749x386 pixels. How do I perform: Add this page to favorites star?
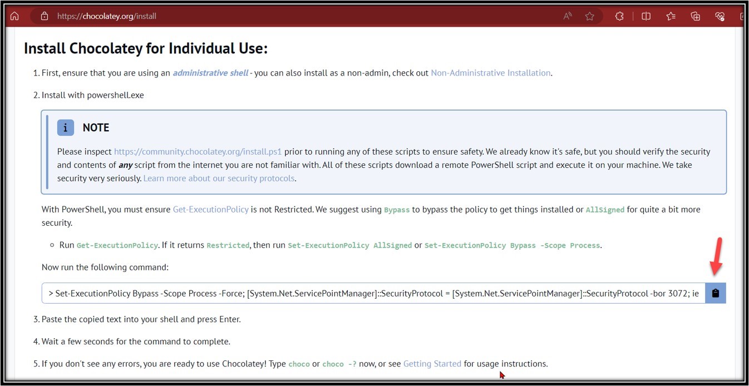click(x=589, y=16)
